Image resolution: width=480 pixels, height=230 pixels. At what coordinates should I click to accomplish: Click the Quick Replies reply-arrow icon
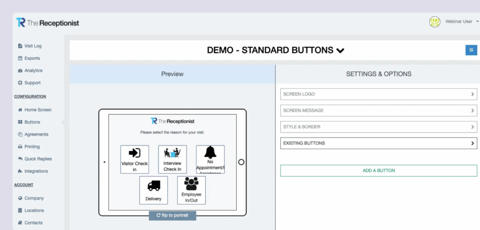click(x=20, y=159)
